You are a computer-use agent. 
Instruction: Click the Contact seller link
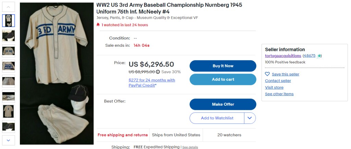click(x=278, y=81)
